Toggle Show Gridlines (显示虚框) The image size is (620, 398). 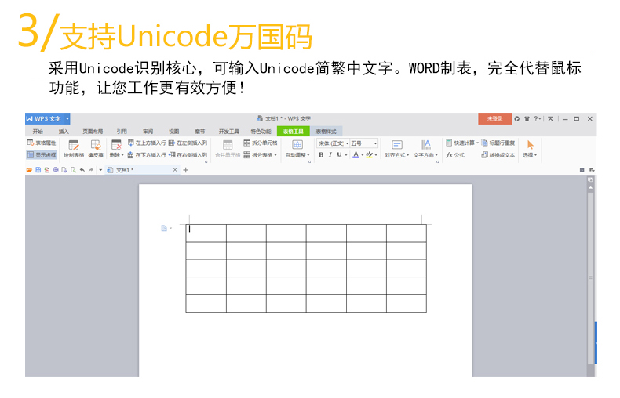pos(42,155)
